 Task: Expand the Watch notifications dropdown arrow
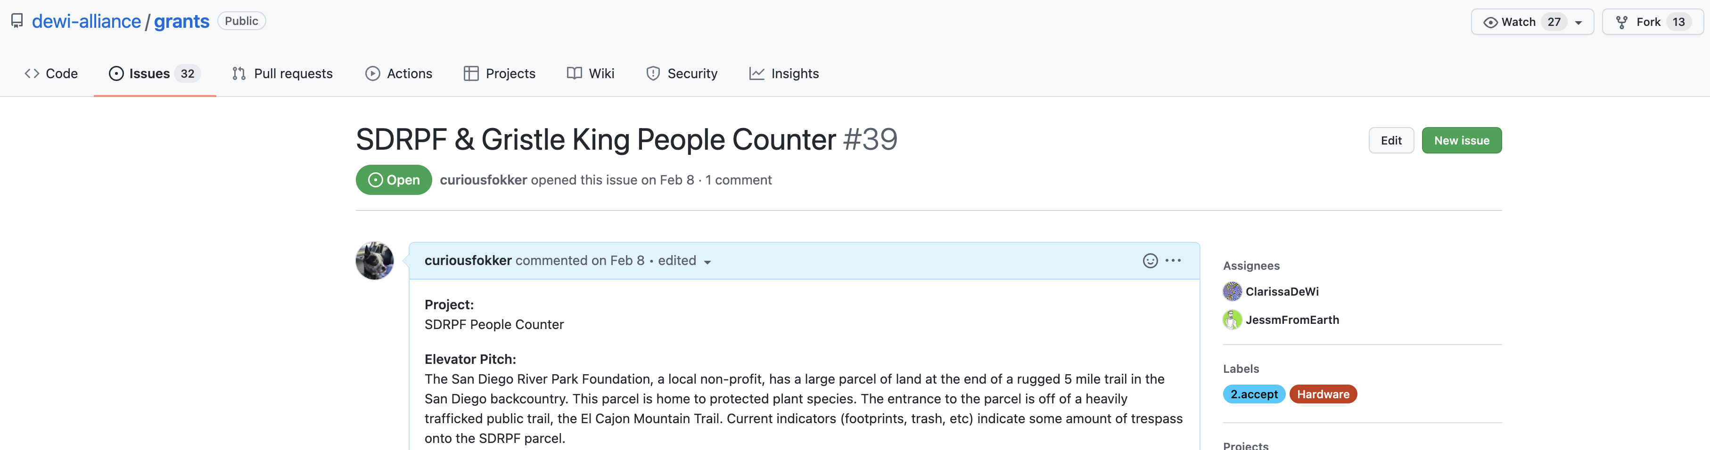coord(1578,23)
